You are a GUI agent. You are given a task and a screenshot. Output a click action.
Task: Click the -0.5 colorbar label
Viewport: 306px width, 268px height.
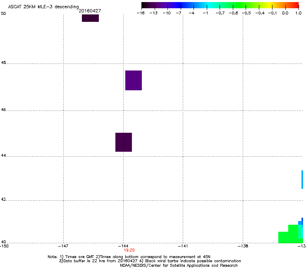[x=246, y=13]
